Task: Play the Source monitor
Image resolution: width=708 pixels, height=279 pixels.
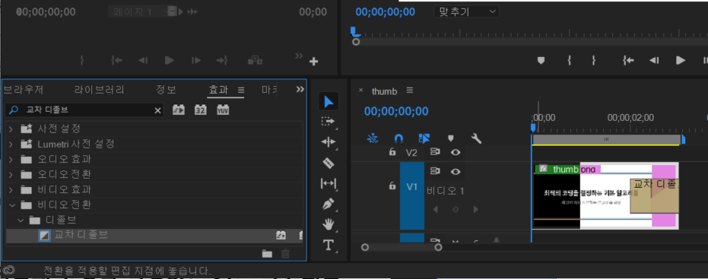Action: [x=170, y=60]
